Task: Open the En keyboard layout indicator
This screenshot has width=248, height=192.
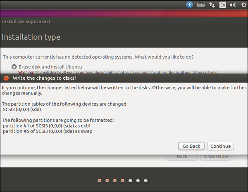Action: 222,5
